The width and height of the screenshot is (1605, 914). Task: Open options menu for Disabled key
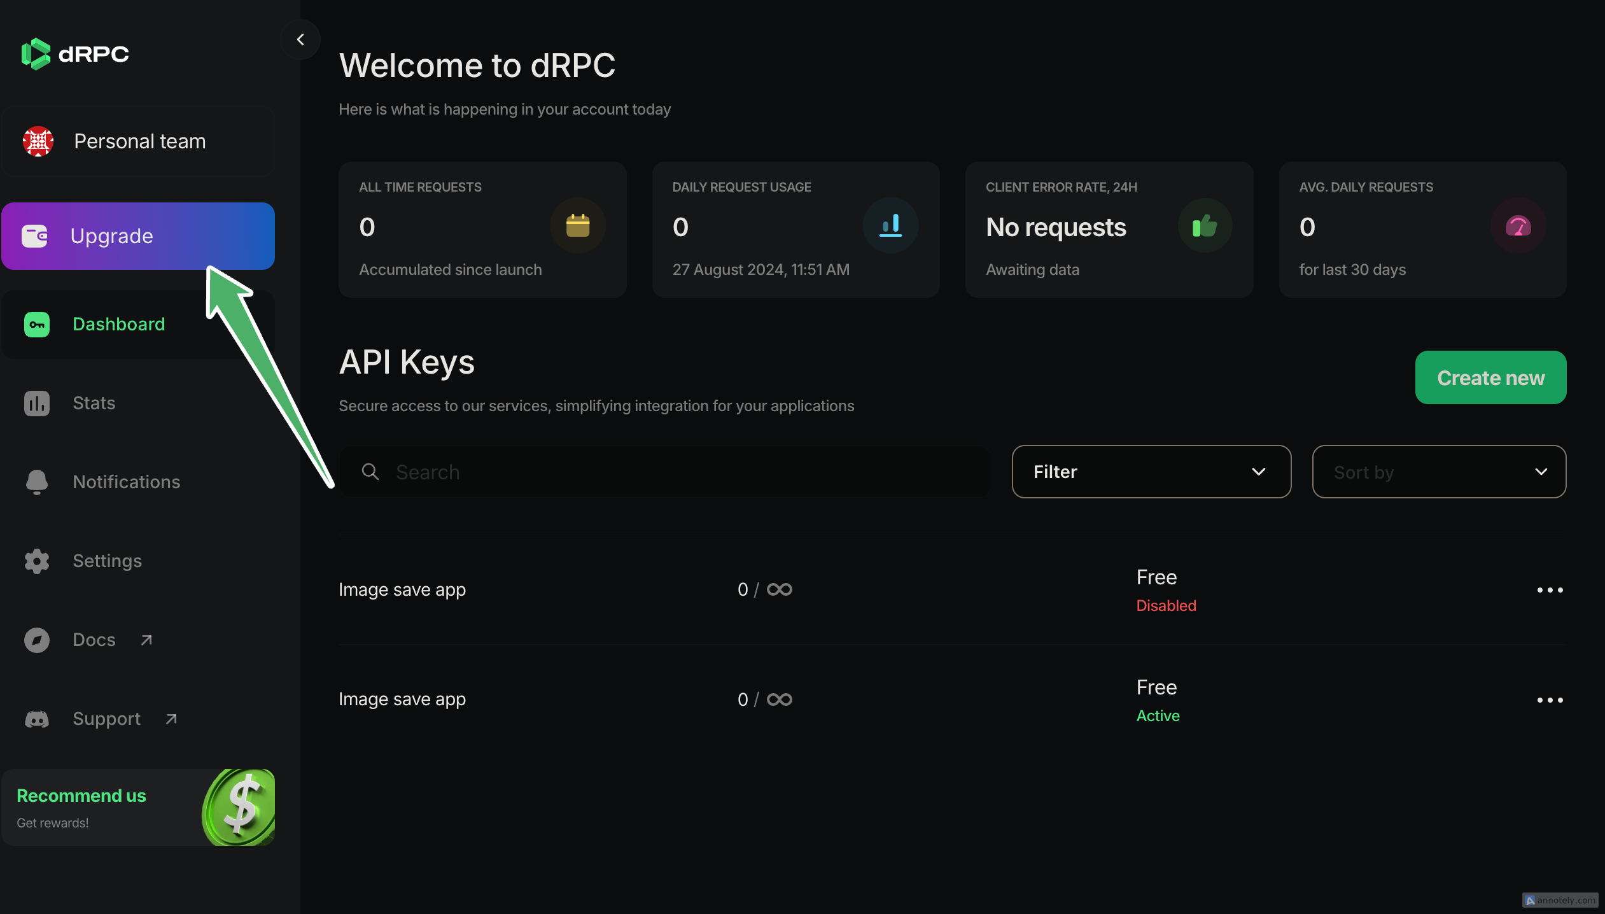coord(1550,590)
